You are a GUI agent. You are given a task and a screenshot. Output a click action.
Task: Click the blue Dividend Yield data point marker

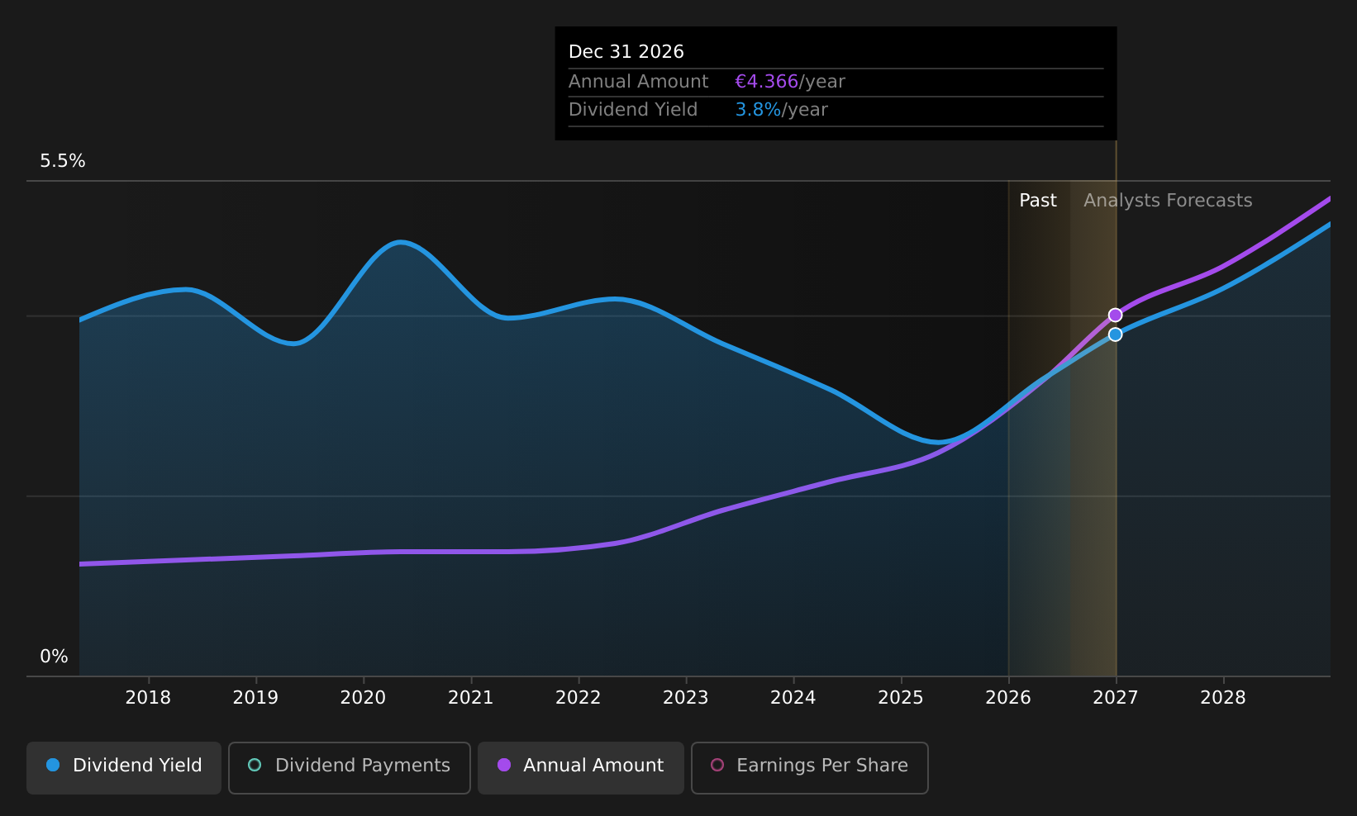pyautogui.click(x=1115, y=334)
